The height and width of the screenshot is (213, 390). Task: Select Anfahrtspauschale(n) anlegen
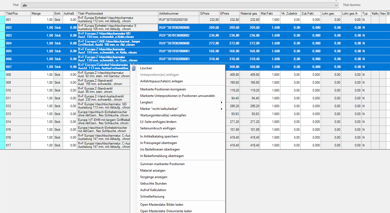click(x=162, y=81)
